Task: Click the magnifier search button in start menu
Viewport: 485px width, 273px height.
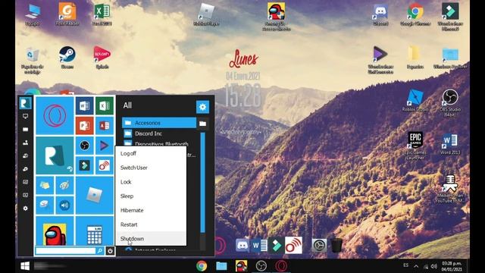Action: (x=100, y=251)
